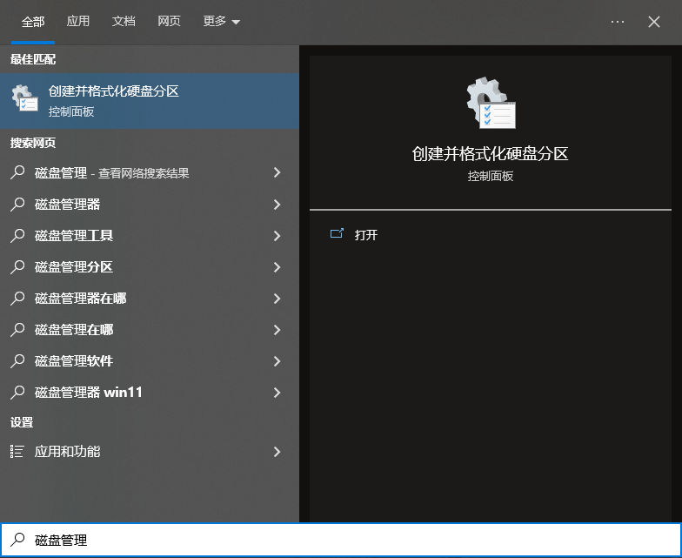The height and width of the screenshot is (558, 682).
Task: Open 创建并格式化硬盘分区 best match result
Action: 150,101
